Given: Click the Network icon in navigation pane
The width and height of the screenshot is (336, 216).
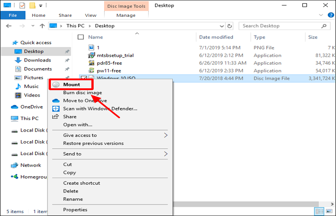Looking at the screenshot, I should [x=14, y=165].
